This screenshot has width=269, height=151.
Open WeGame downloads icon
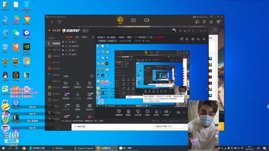point(211,22)
